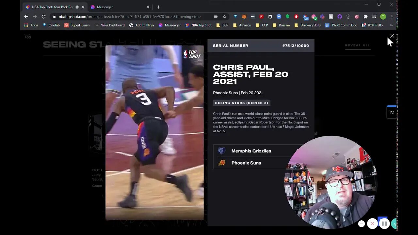Open the 5m timer extension icon
The width and height of the screenshot is (418, 235).
click(305, 17)
